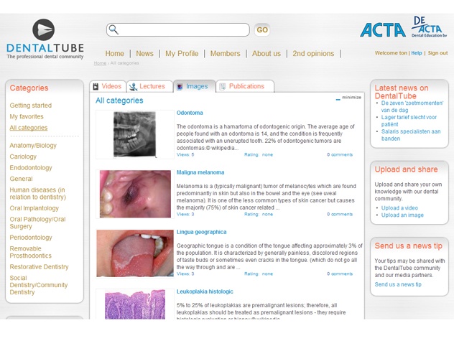The width and height of the screenshot is (454, 341).
Task: Open Human diseases category
Action: click(x=37, y=193)
